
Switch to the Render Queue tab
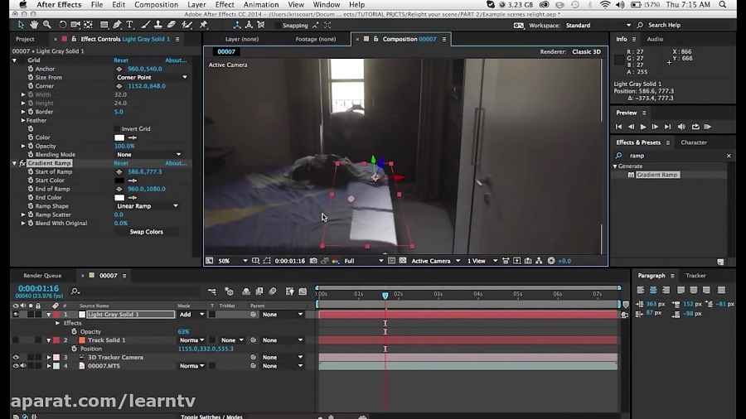pos(42,276)
